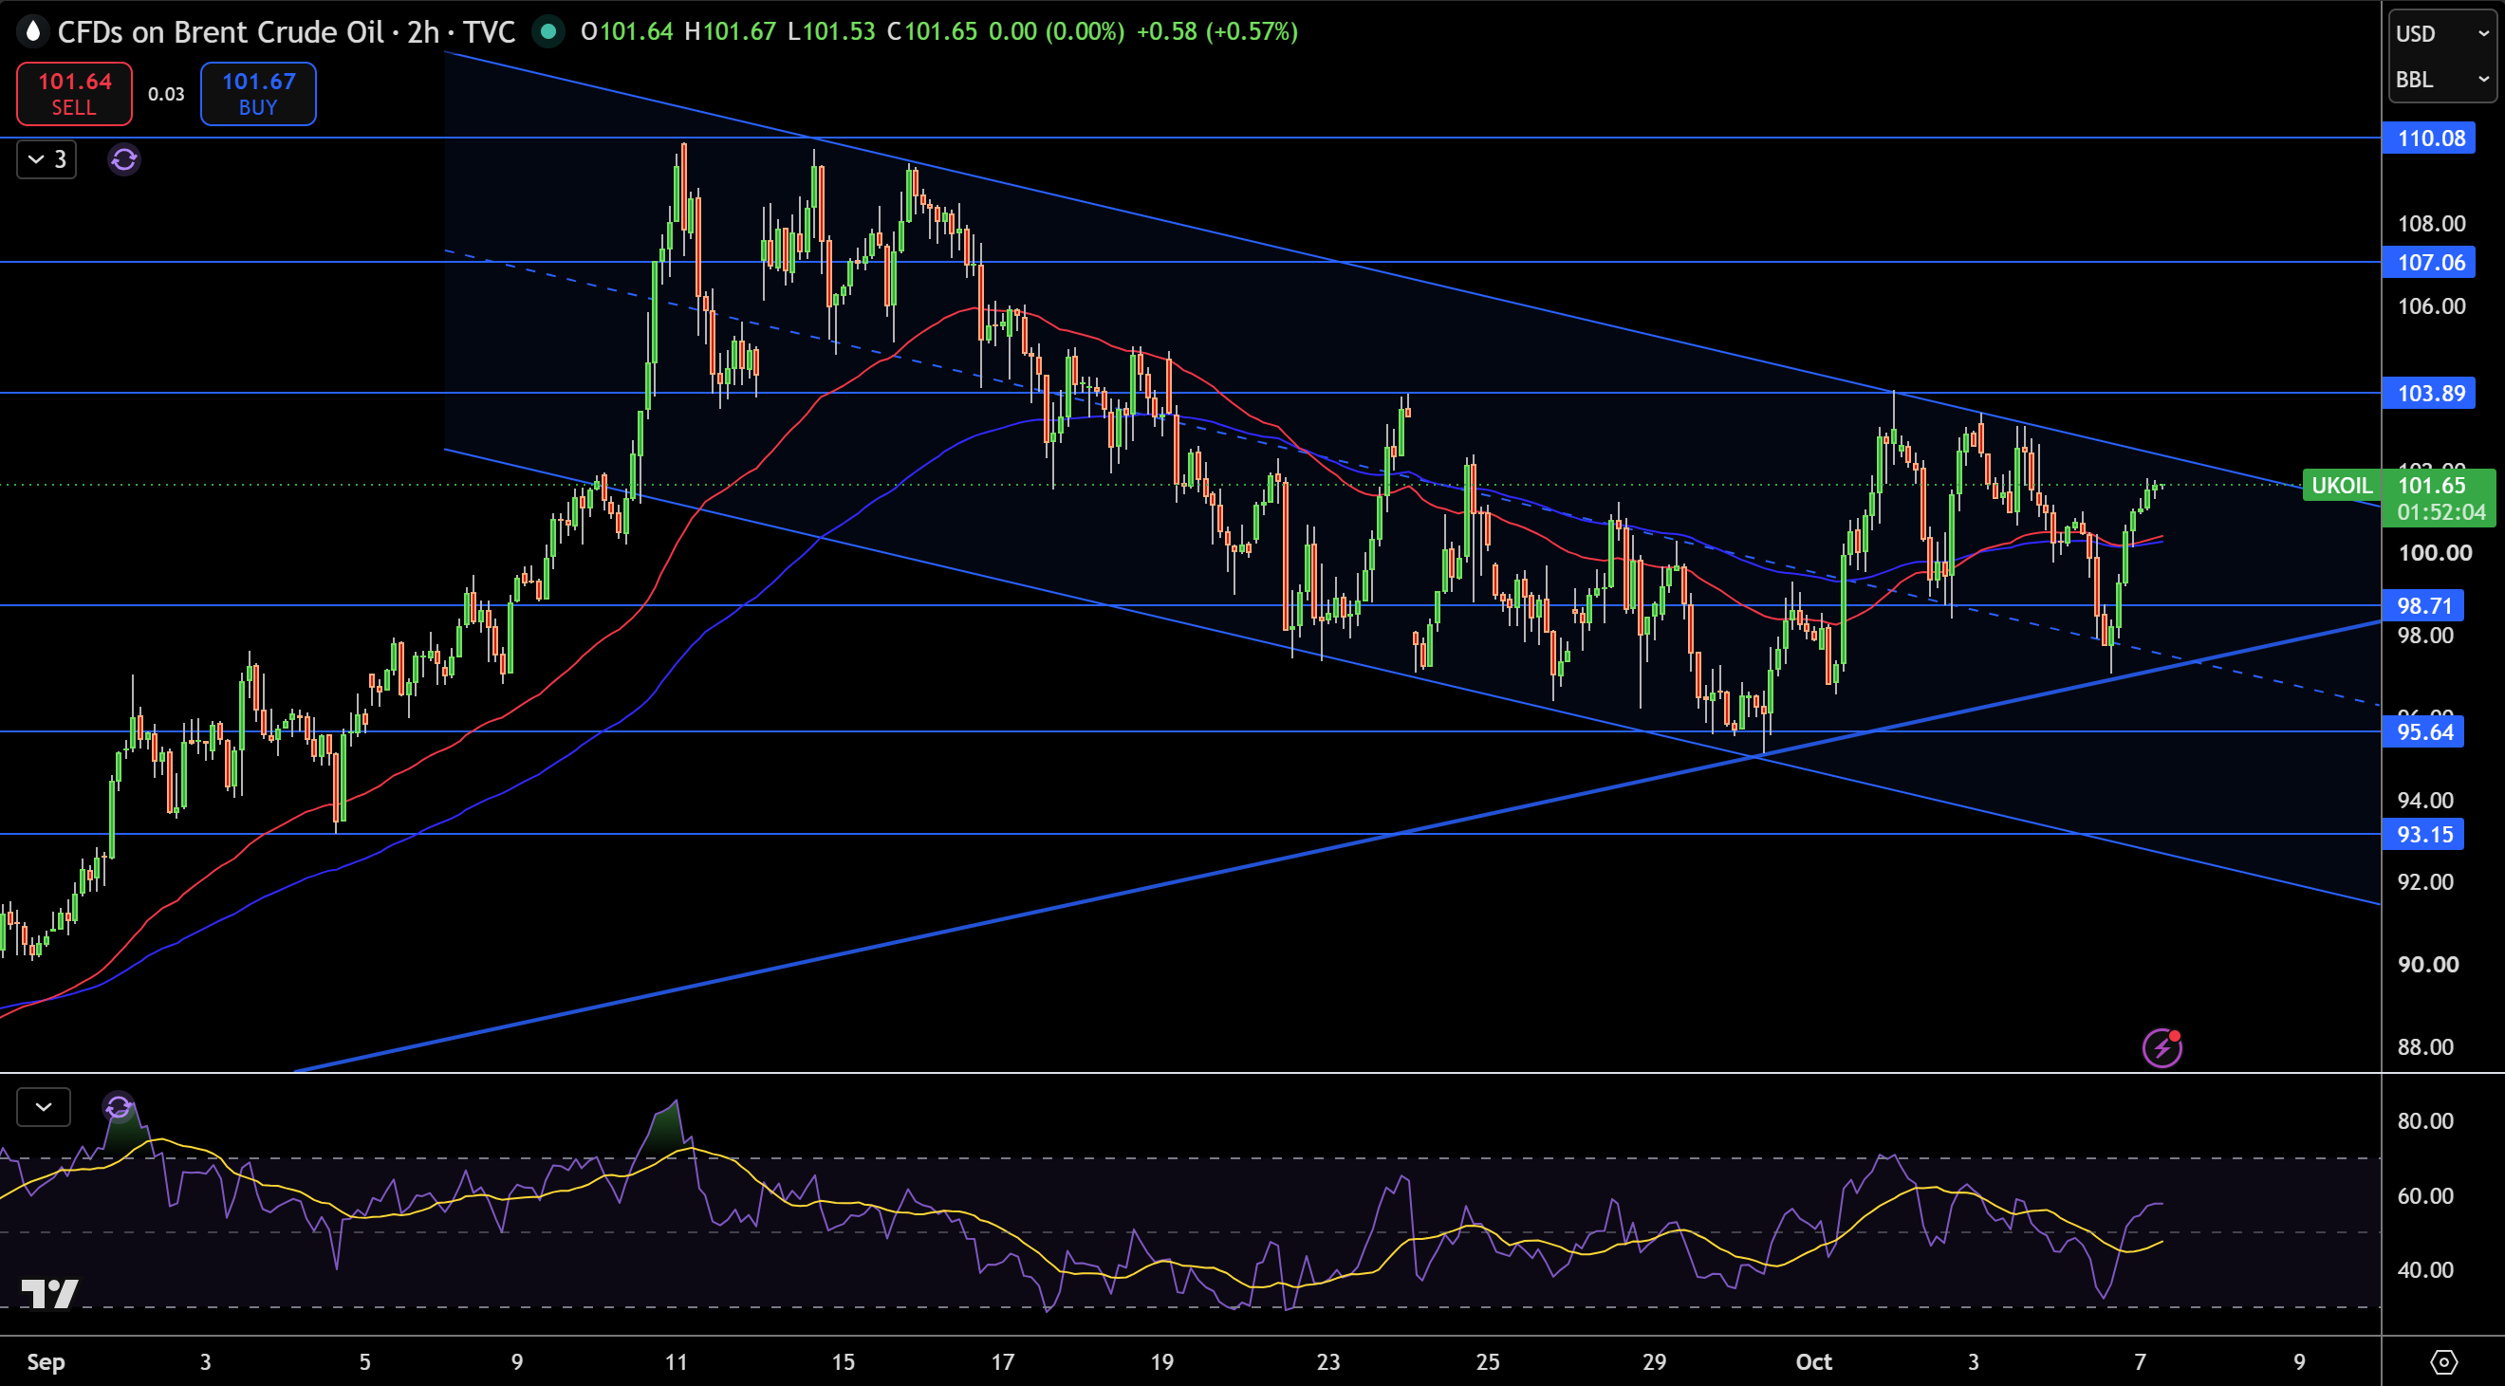Click the 40.00 level on RSI scale
Viewport: 2505px width, 1386px height.
click(x=2425, y=1269)
